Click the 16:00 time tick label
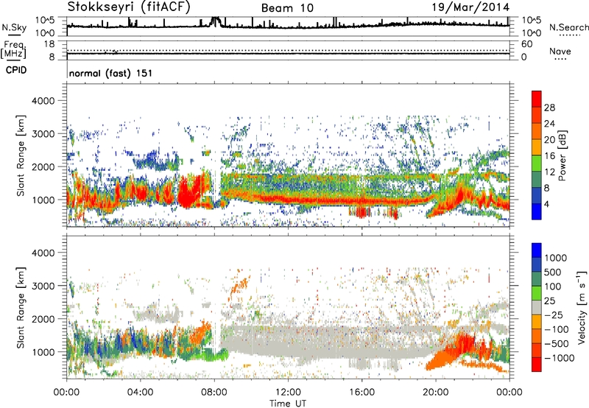This screenshot has width=589, height=408. click(x=361, y=393)
